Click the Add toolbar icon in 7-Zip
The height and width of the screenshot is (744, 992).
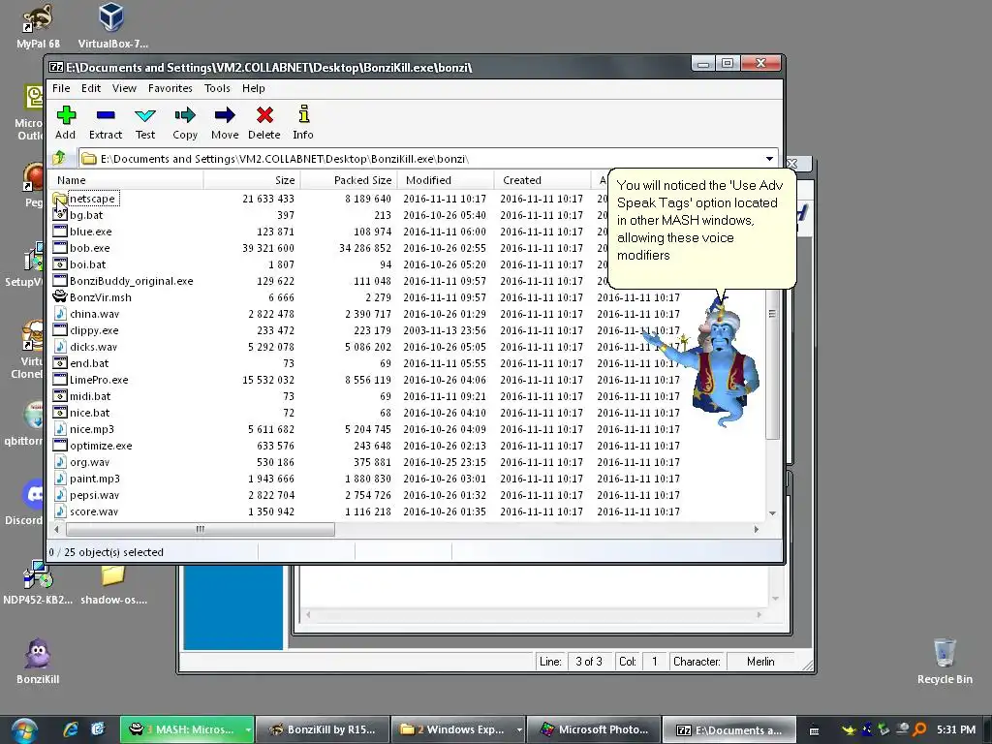click(x=66, y=116)
